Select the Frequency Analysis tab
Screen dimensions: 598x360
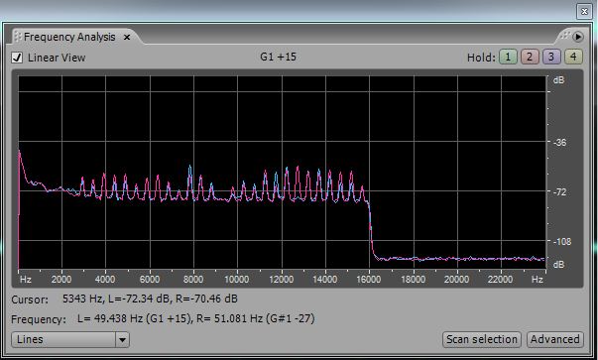click(x=69, y=37)
